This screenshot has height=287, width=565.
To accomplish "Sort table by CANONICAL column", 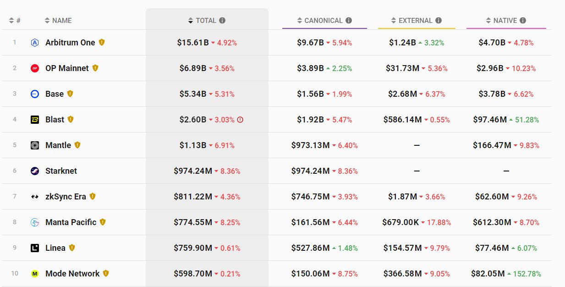I will [x=324, y=21].
